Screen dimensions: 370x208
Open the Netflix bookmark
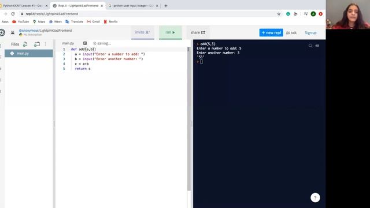[x=110, y=22]
